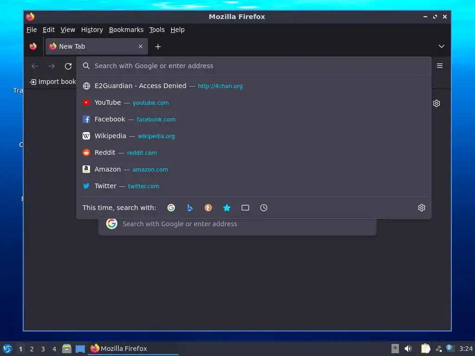The image size is (475, 356).
Task: Open the Bookmarks menu
Action: (x=126, y=30)
